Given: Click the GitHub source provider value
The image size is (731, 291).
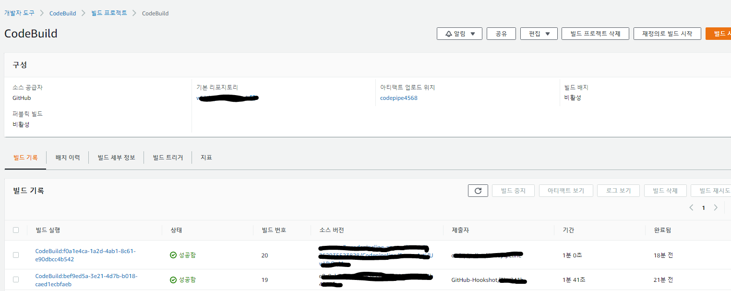Looking at the screenshot, I should 22,98.
